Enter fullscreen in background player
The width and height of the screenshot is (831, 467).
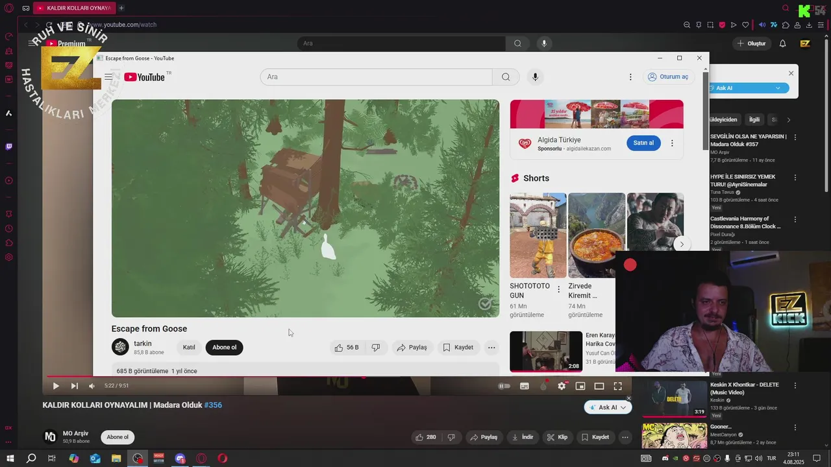(x=618, y=386)
